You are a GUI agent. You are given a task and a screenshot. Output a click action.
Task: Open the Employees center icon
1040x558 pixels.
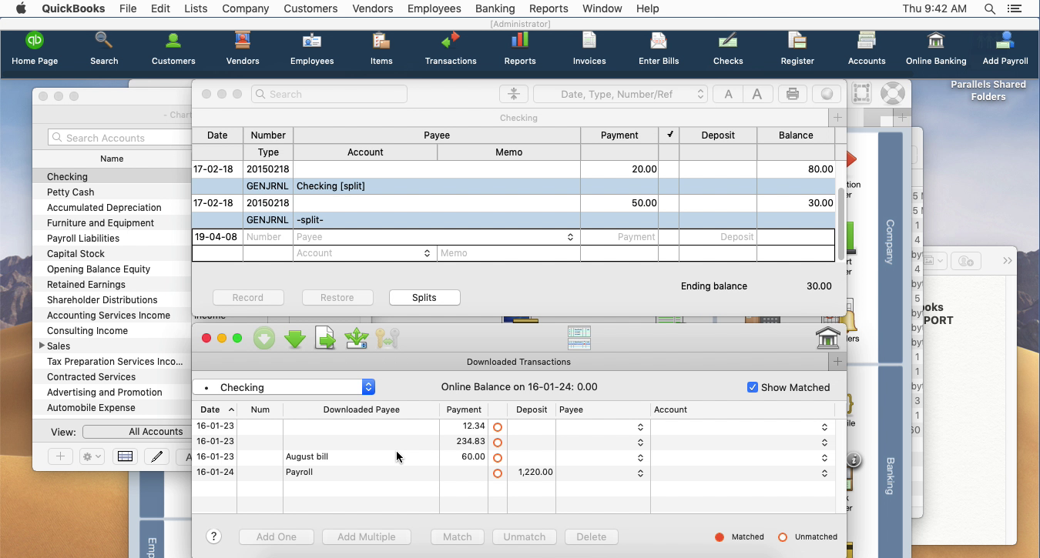tap(312, 48)
